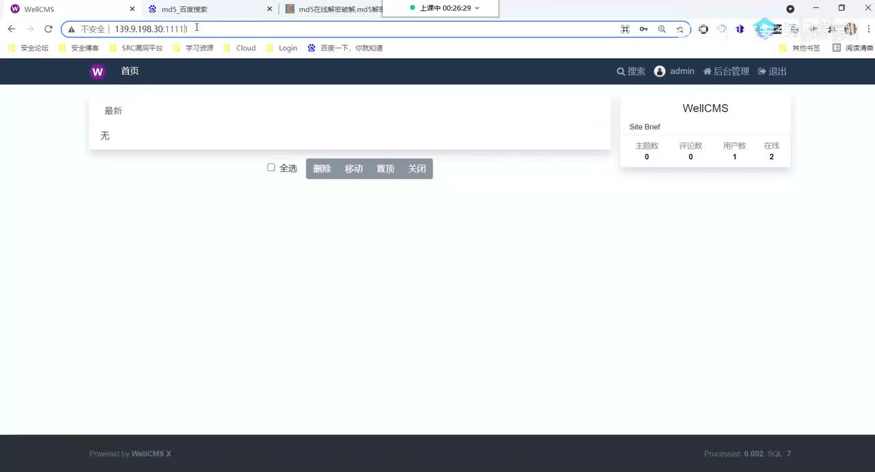Switch to the WellCMS browser tab
Screen dimensions: 875x472
click(72, 9)
